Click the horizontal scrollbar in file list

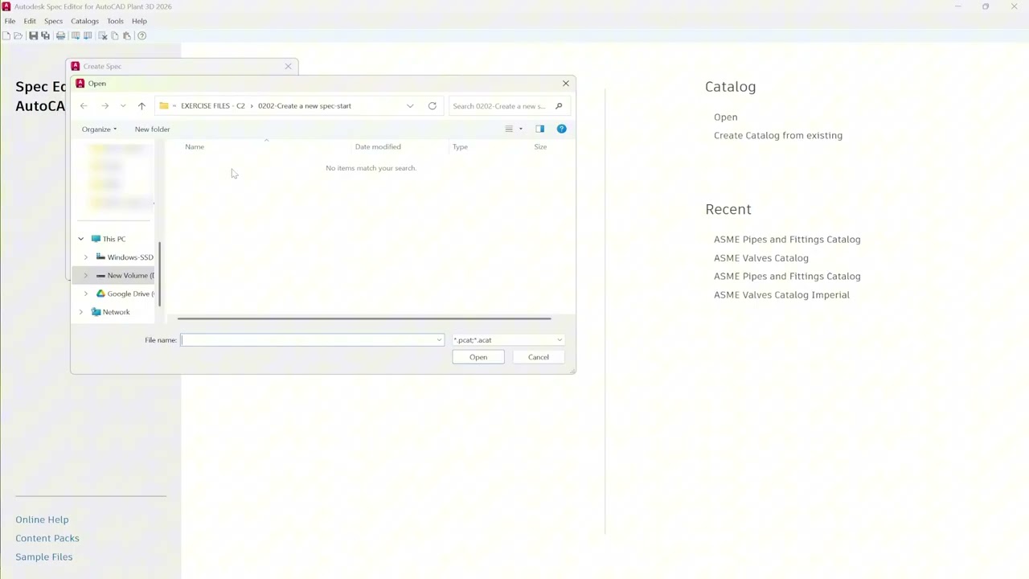[x=364, y=318]
